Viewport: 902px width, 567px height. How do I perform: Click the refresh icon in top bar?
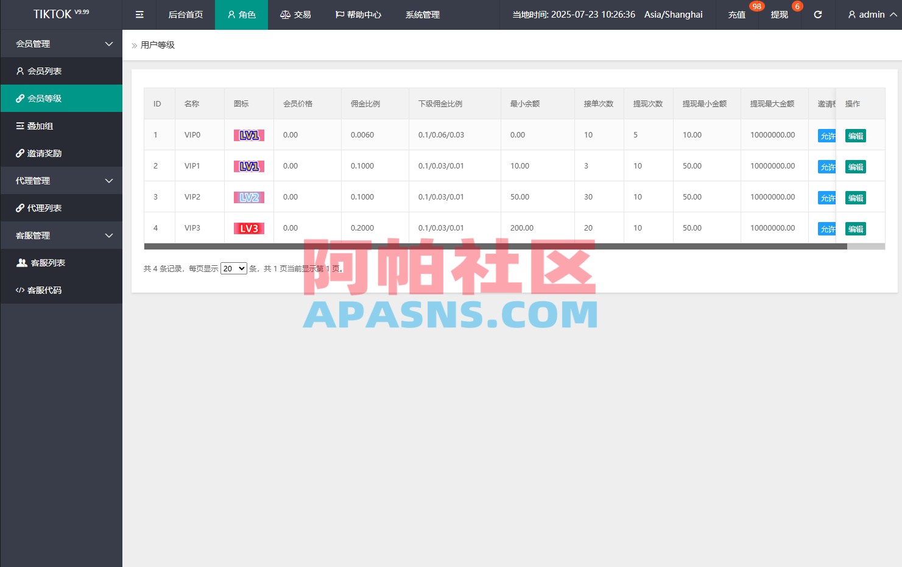point(818,15)
